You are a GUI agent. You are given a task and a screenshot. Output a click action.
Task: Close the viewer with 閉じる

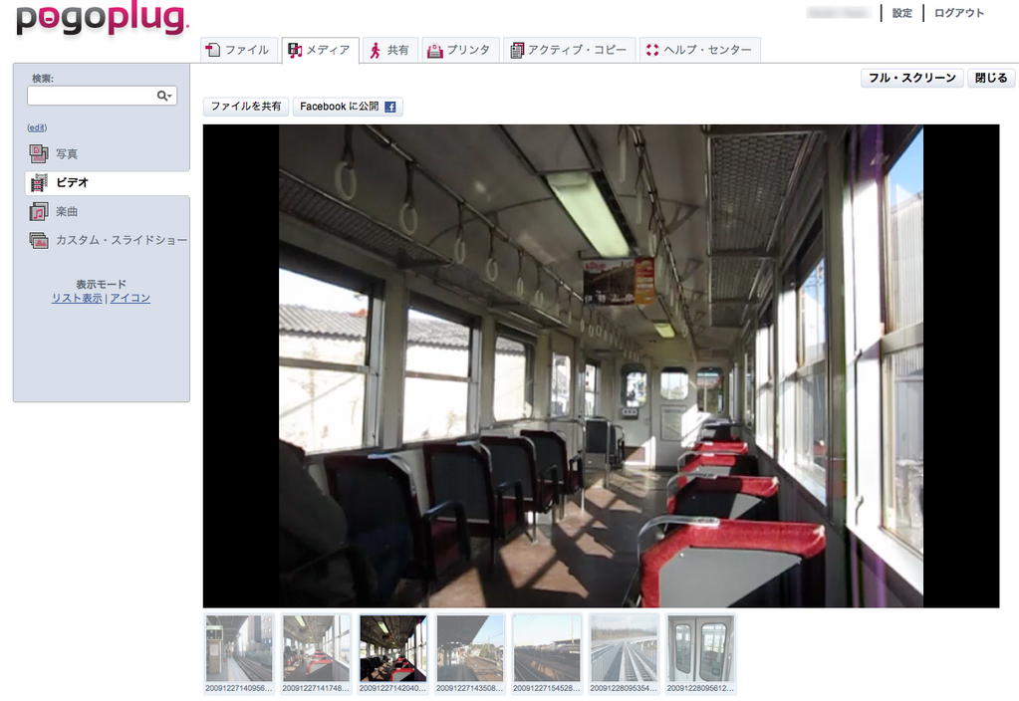point(991,78)
